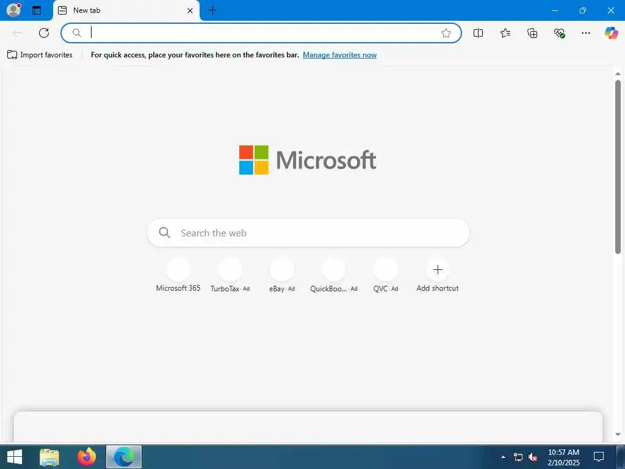Open the Windows Start menu
This screenshot has height=469, width=625.
pyautogui.click(x=15, y=457)
